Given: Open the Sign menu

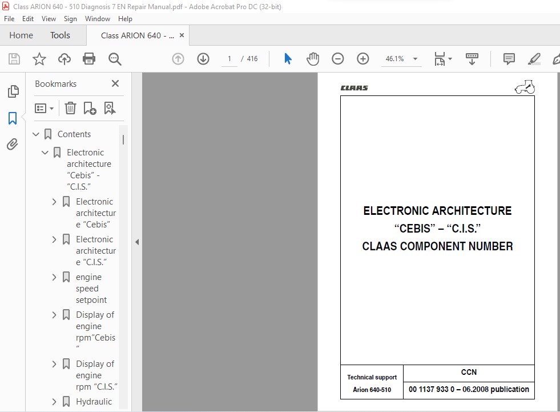Looking at the screenshot, I should (x=70, y=19).
